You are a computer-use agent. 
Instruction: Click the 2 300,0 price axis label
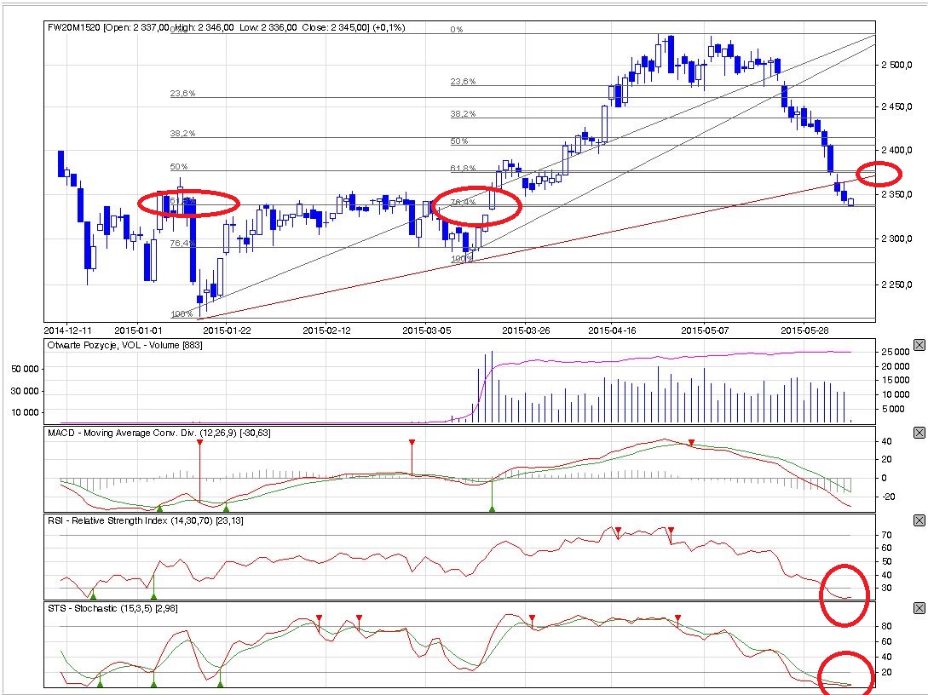click(x=896, y=239)
